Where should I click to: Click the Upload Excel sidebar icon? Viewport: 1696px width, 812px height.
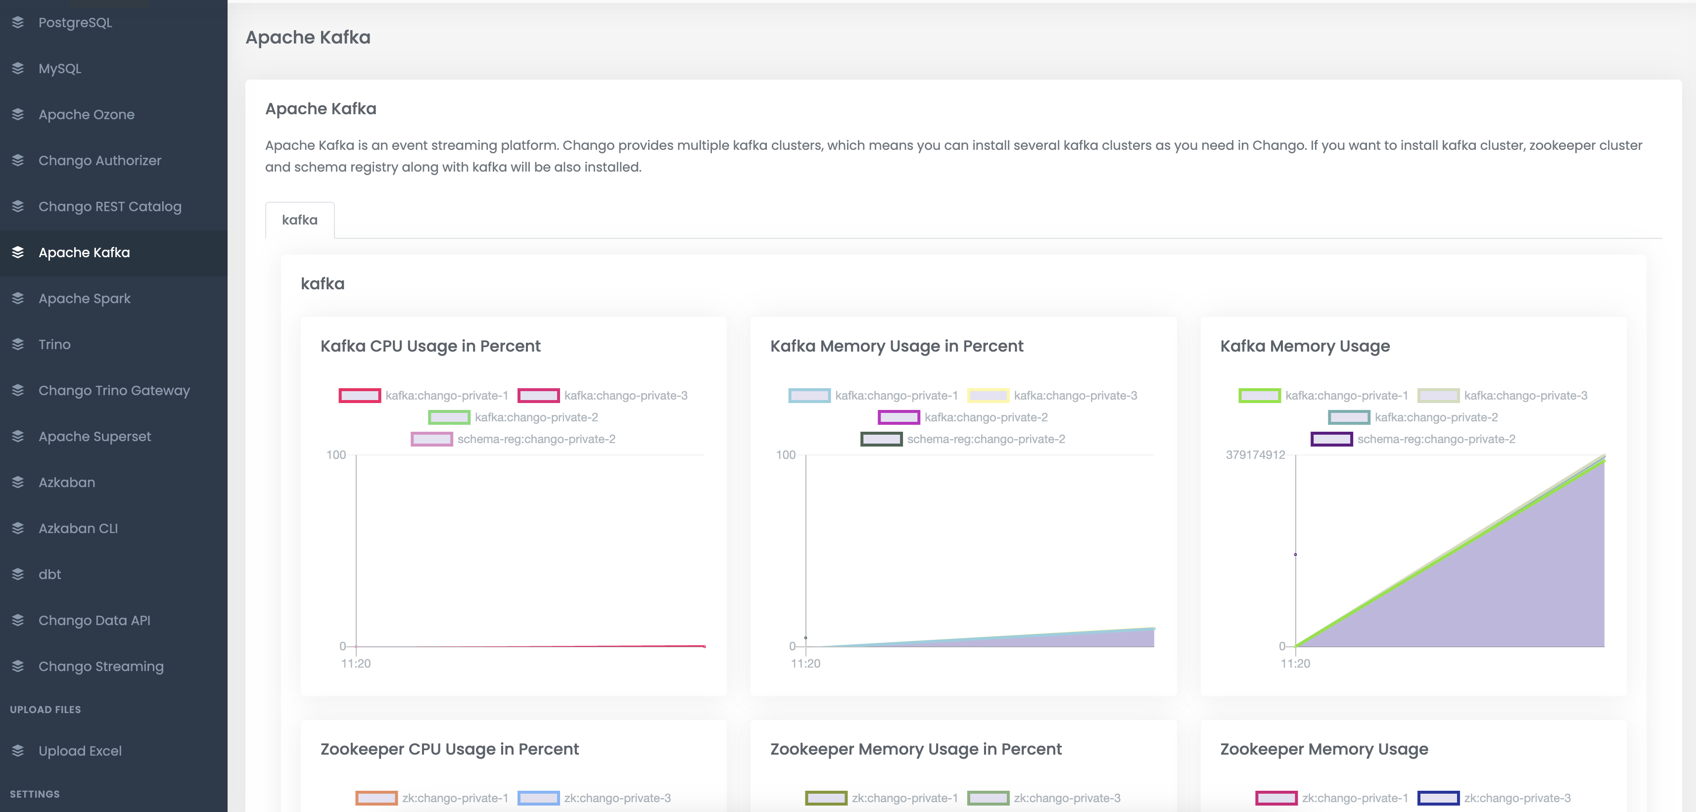click(18, 751)
